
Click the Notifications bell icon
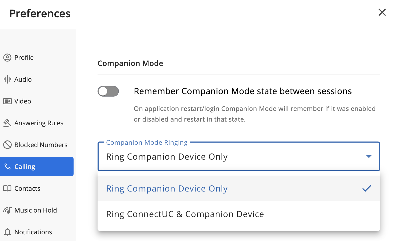coord(7,232)
